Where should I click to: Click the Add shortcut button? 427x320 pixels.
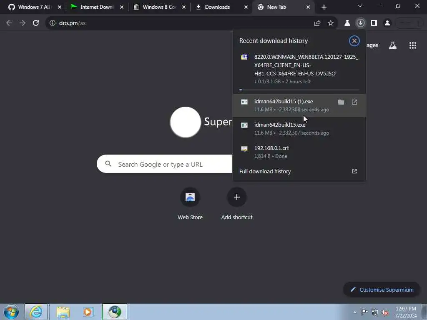pos(237,204)
